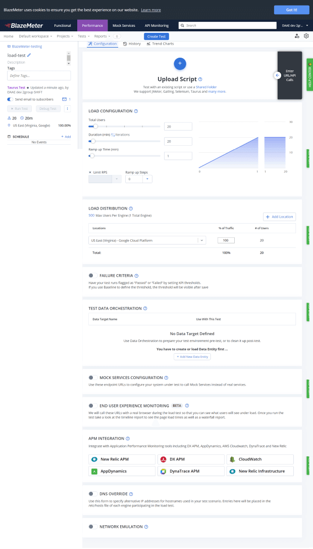Open the settings gear icon

click(306, 36)
